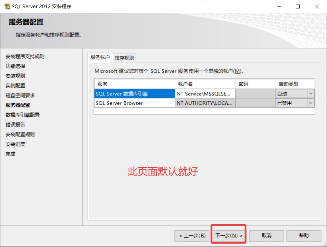Click the SQL Server installer title bar icon
This screenshot has height=247, width=327.
coord(7,6)
